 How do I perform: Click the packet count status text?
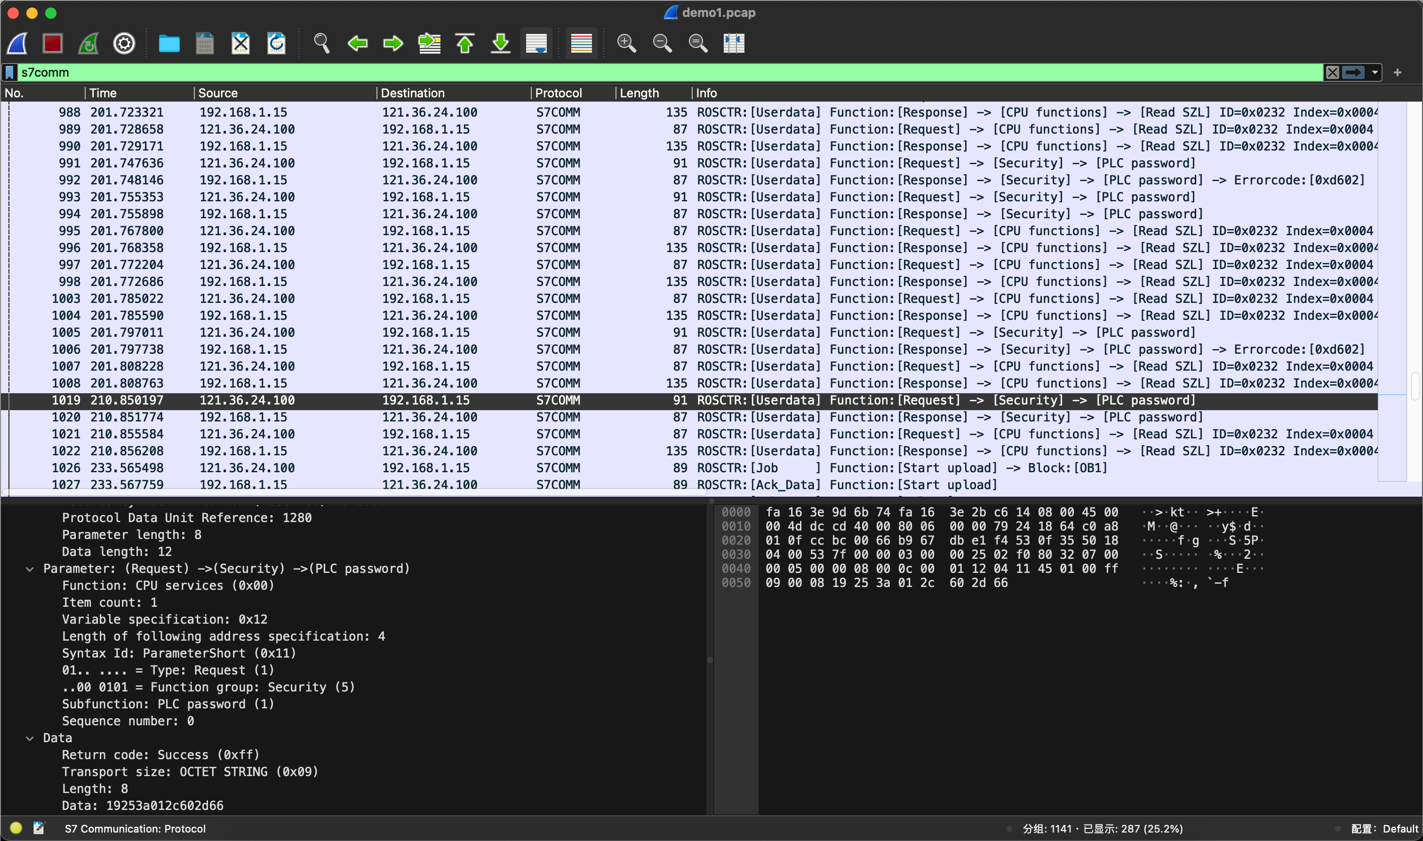point(1103,829)
